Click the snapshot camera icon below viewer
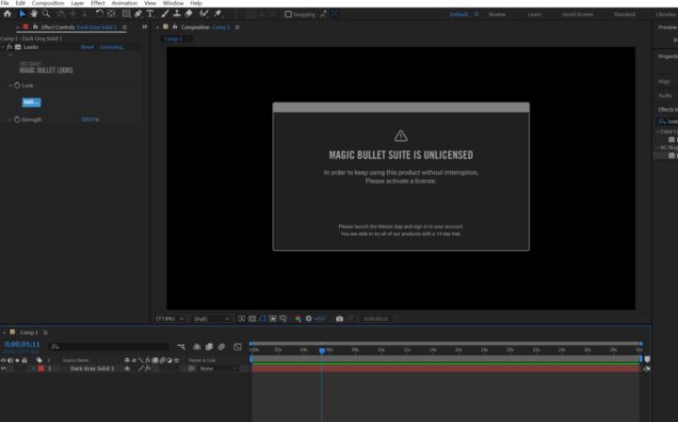 pos(340,319)
